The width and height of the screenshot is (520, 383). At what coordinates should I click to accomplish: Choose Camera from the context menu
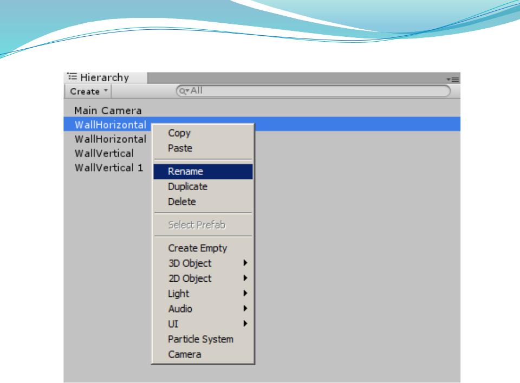pyautogui.click(x=203, y=354)
